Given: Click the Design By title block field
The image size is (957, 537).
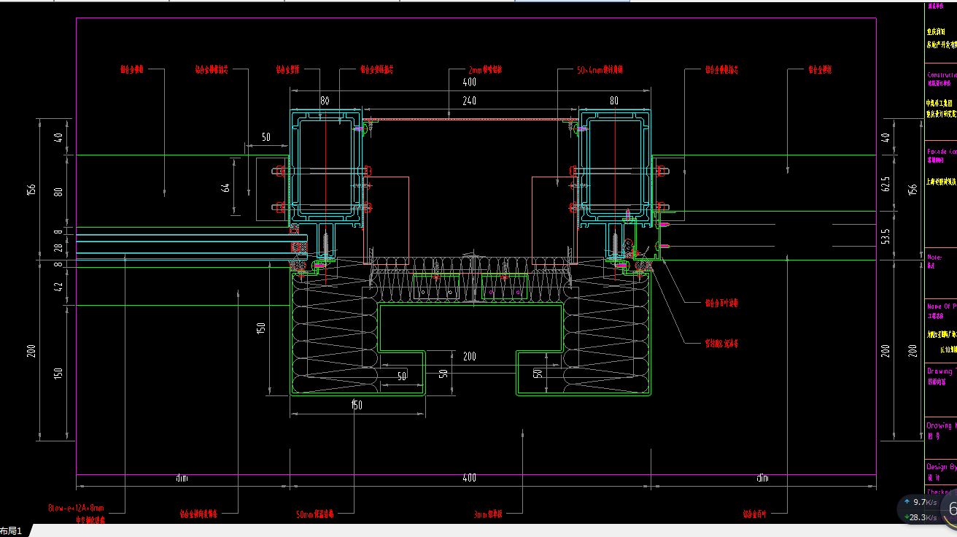Looking at the screenshot, I should pyautogui.click(x=941, y=467).
